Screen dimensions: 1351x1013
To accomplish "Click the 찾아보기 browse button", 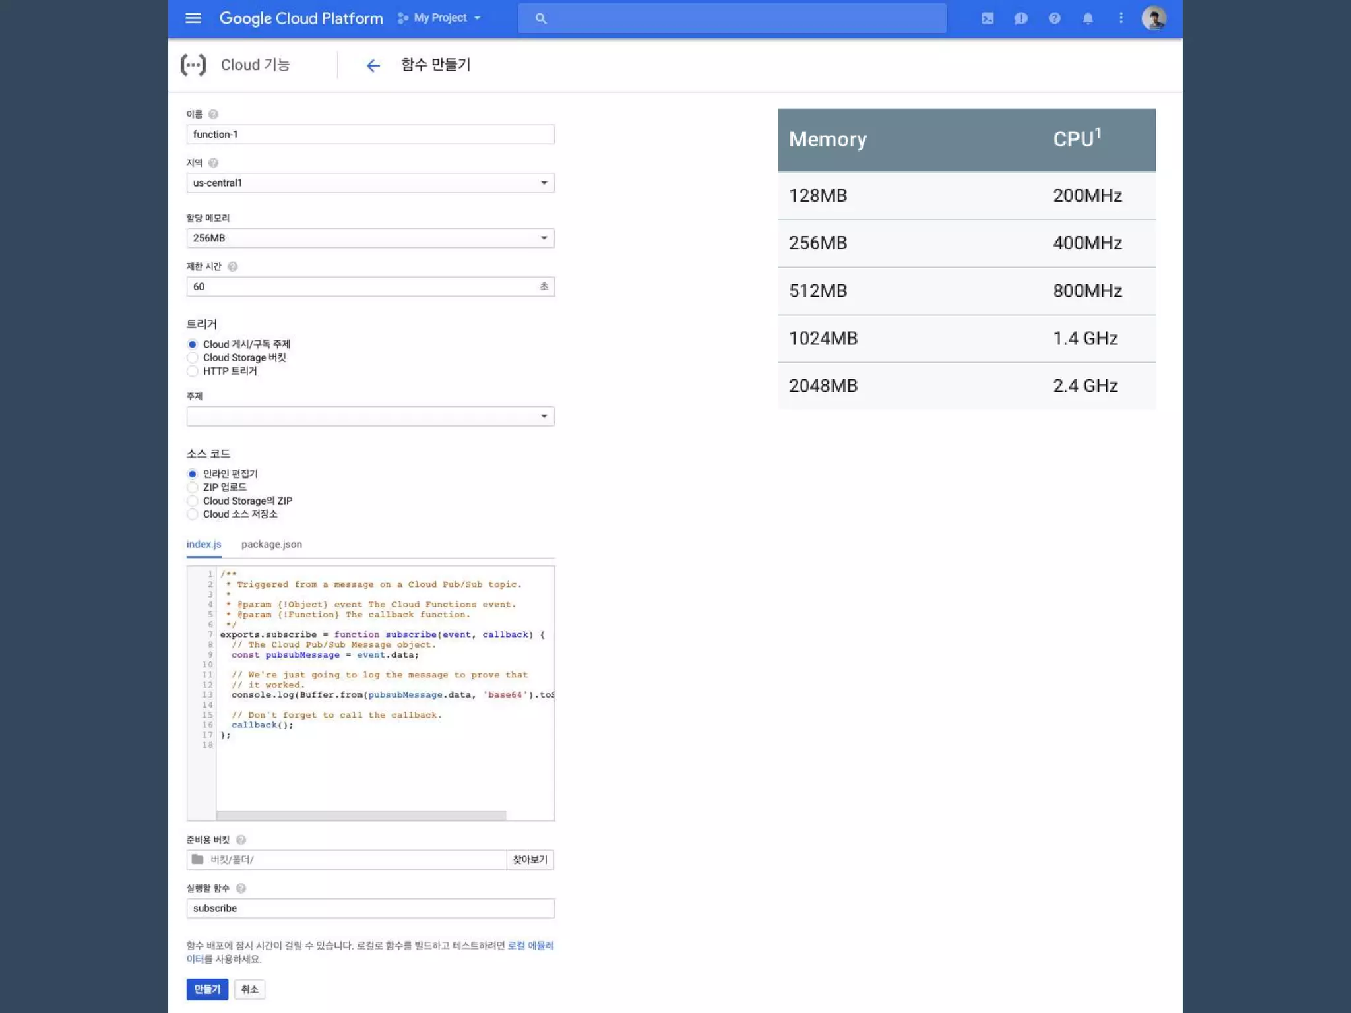I will 530,860.
